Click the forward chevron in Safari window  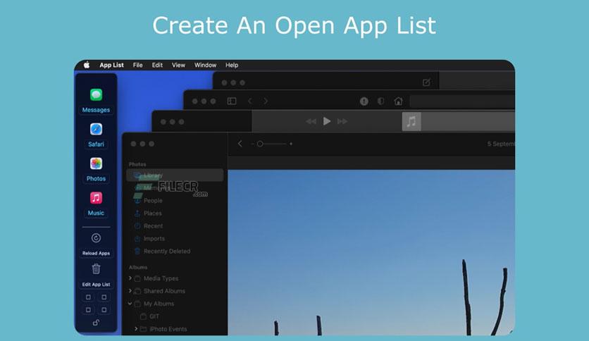tap(266, 101)
